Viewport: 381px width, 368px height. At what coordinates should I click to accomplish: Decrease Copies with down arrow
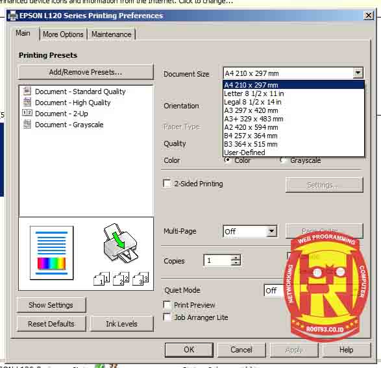(236, 264)
